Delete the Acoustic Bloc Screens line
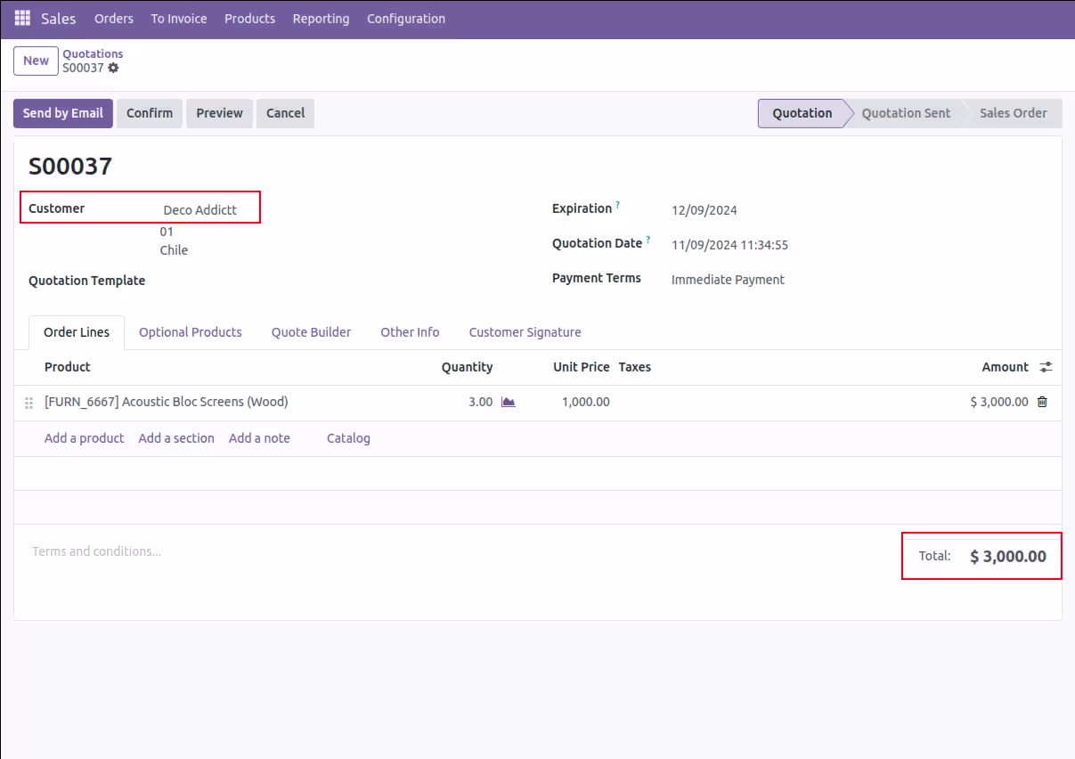The image size is (1075, 759). [1042, 402]
